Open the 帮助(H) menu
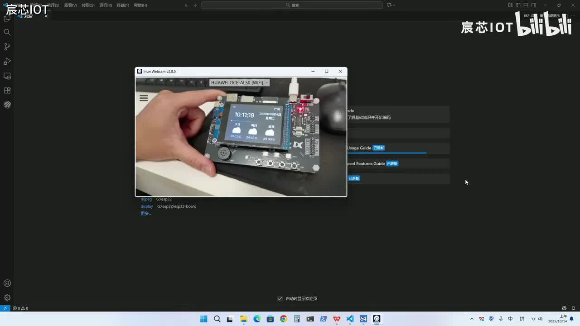The image size is (580, 326). coord(140,5)
